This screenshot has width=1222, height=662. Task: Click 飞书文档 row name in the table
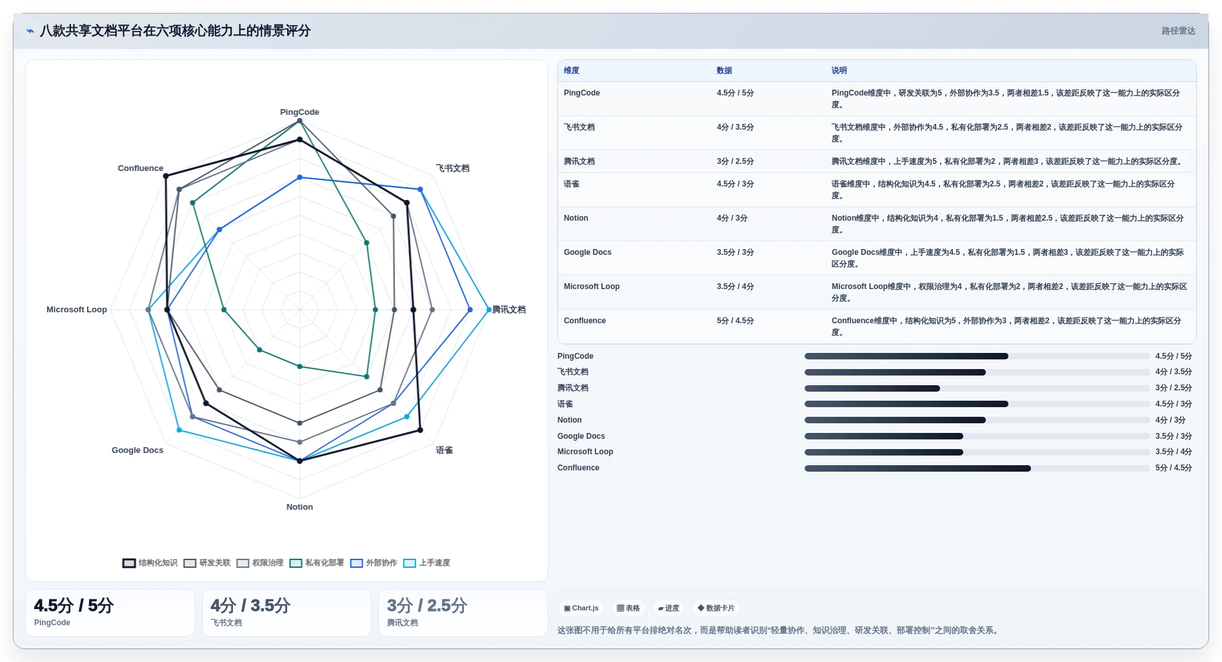pyautogui.click(x=579, y=127)
